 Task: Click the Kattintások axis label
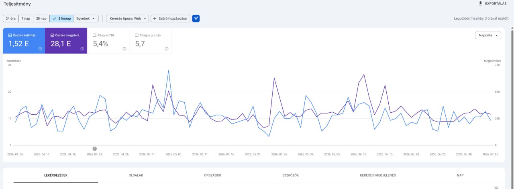point(14,61)
